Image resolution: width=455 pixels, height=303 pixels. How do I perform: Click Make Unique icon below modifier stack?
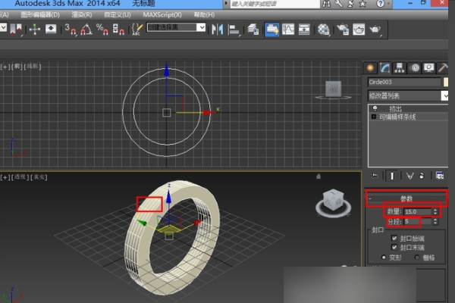click(409, 176)
